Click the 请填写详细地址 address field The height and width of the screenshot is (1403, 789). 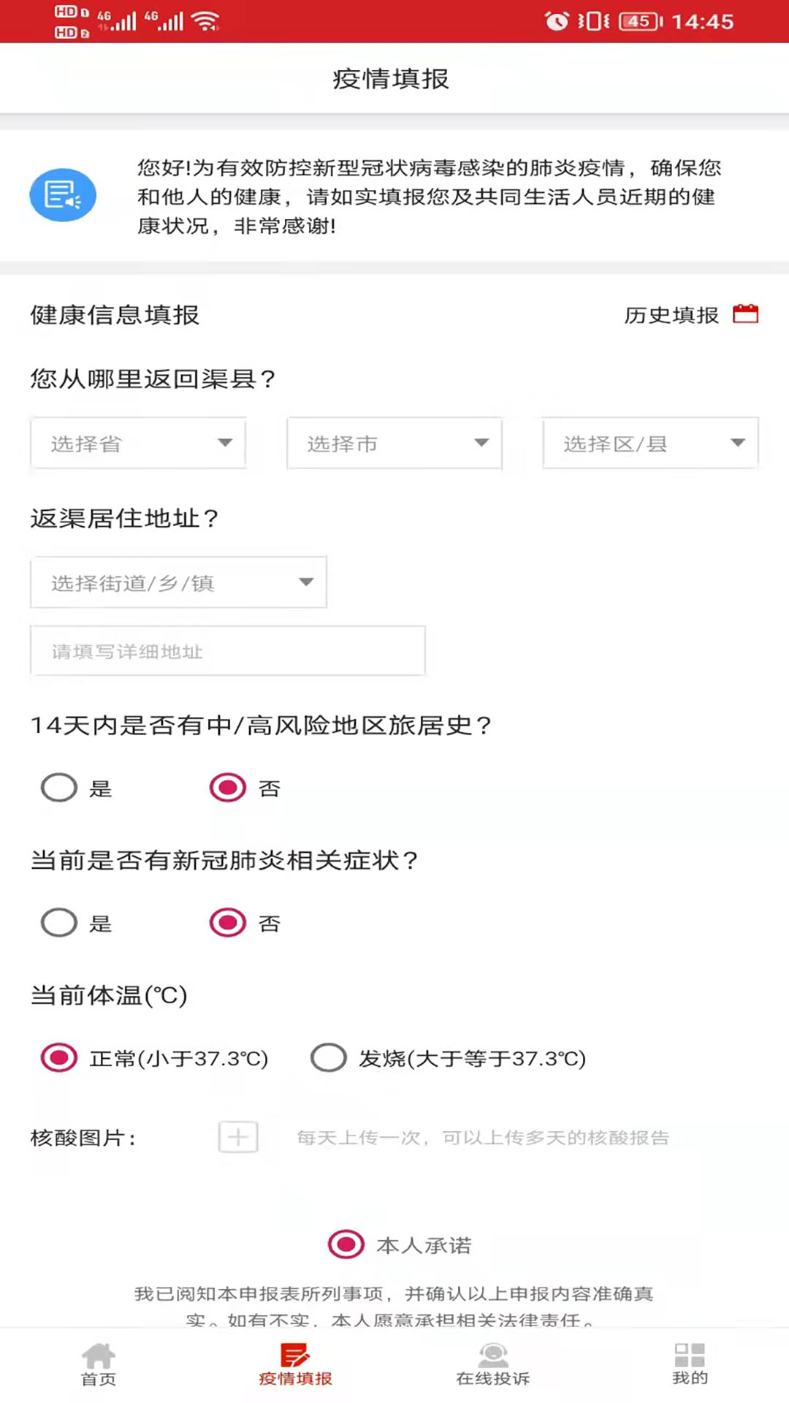[x=228, y=650]
